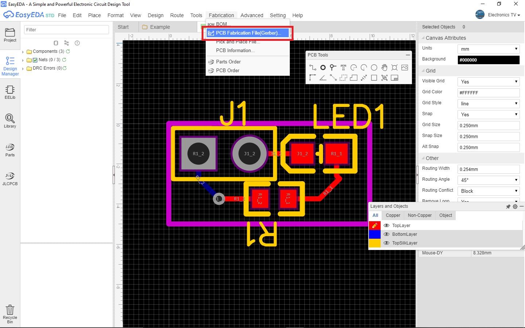Refresh the DRC Errors list
This screenshot has height=328, width=525.
(65, 68)
